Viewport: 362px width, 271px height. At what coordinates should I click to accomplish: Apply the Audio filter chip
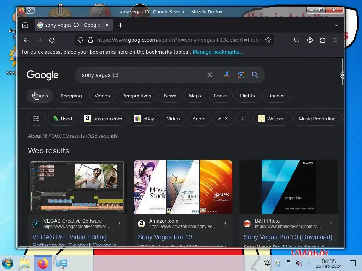click(x=199, y=119)
